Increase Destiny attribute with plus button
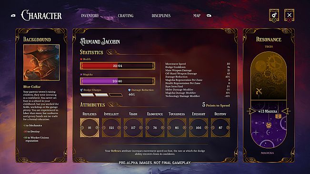 pos(228,127)
